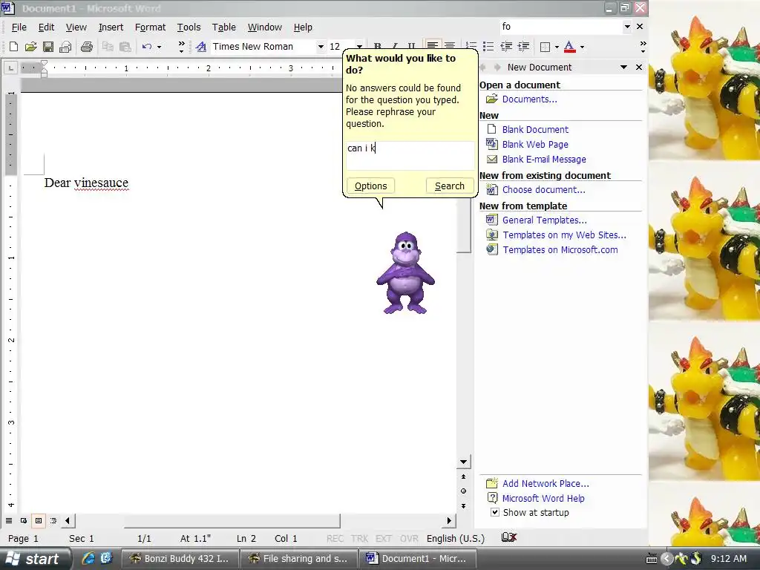Viewport: 760px width, 570px height.
Task: Apply numbered list formatting
Action: pos(471,47)
